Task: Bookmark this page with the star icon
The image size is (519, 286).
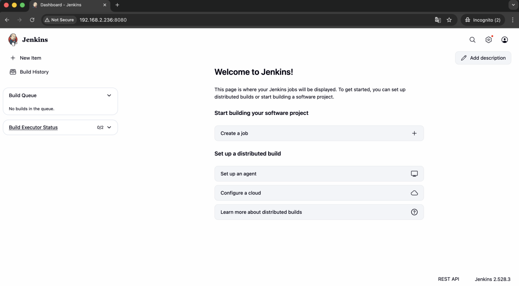Action: click(449, 20)
